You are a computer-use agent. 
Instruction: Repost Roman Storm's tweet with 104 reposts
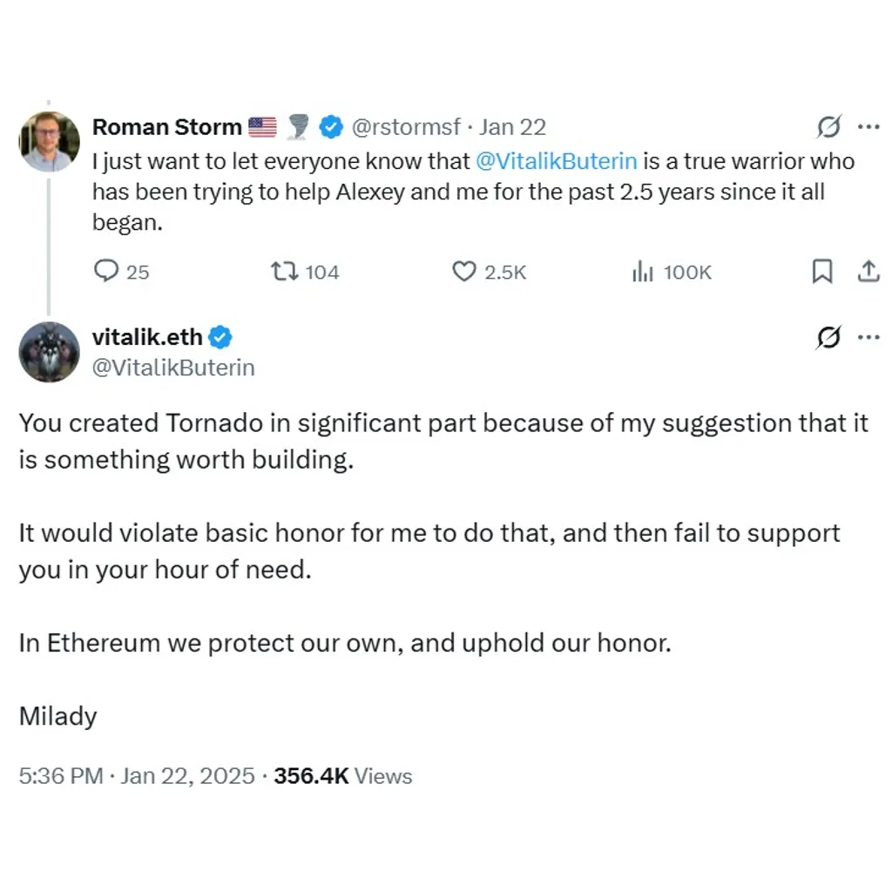pyautogui.click(x=284, y=272)
